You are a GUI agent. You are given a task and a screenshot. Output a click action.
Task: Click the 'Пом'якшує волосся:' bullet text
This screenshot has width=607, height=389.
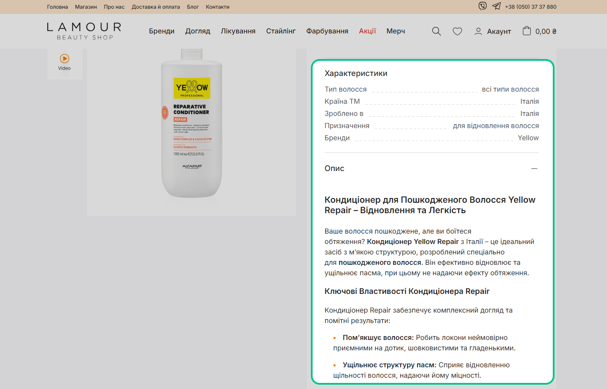click(379, 338)
